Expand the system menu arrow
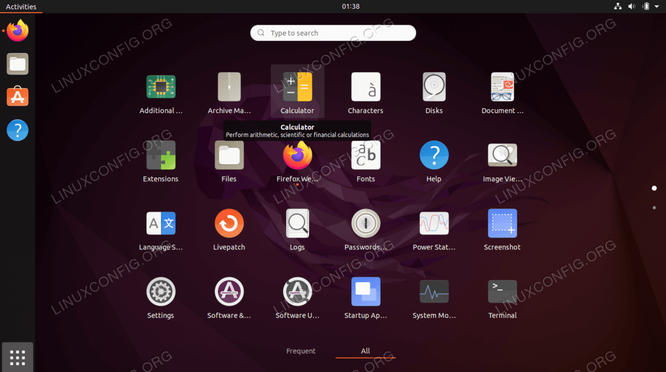The height and width of the screenshot is (372, 666). pyautogui.click(x=657, y=7)
